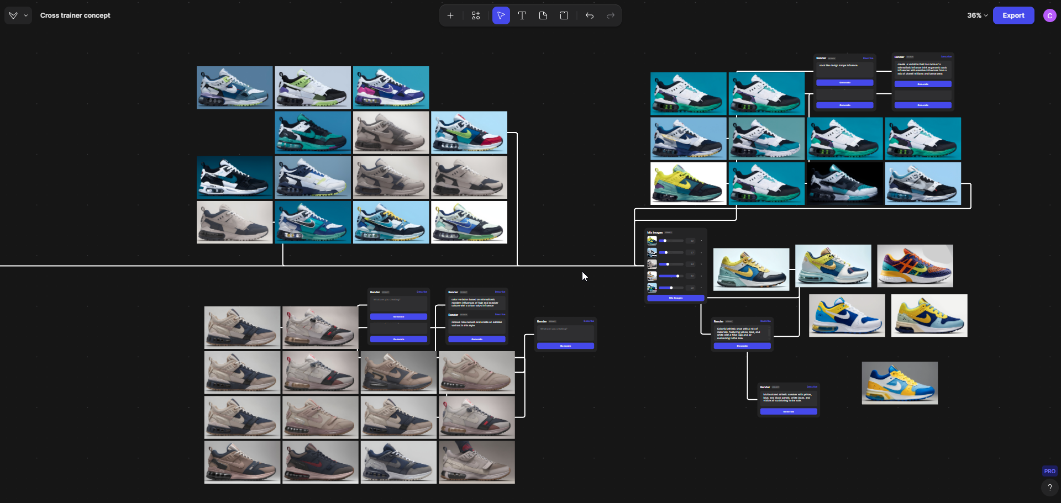Adjust the fourth Mix Images weight slider

tap(671, 276)
